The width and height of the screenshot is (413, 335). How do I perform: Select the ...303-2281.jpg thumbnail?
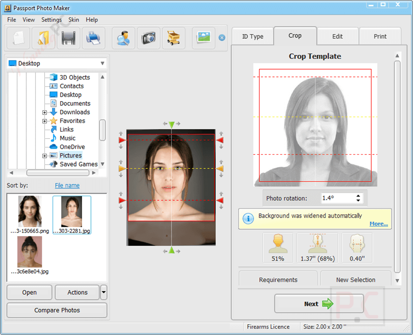pyautogui.click(x=72, y=215)
